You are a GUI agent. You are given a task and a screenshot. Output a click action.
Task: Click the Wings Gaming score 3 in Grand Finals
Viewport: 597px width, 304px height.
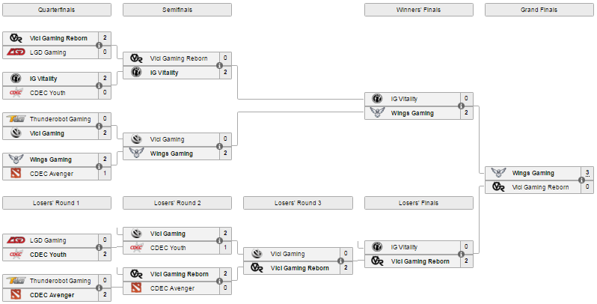[587, 173]
